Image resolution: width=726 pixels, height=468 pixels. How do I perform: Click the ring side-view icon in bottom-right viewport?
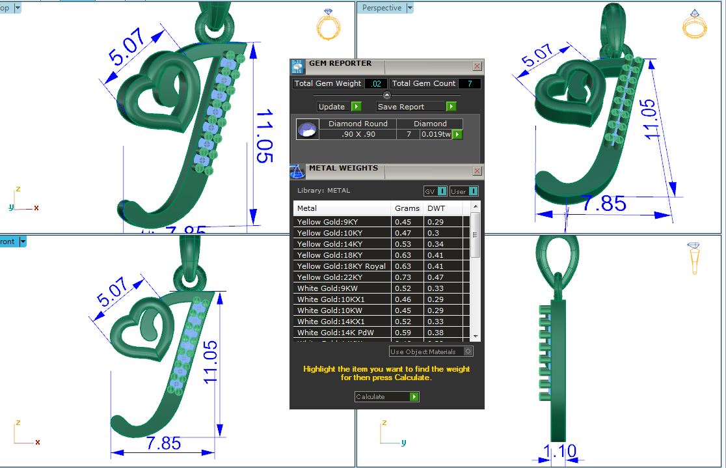tap(695, 256)
